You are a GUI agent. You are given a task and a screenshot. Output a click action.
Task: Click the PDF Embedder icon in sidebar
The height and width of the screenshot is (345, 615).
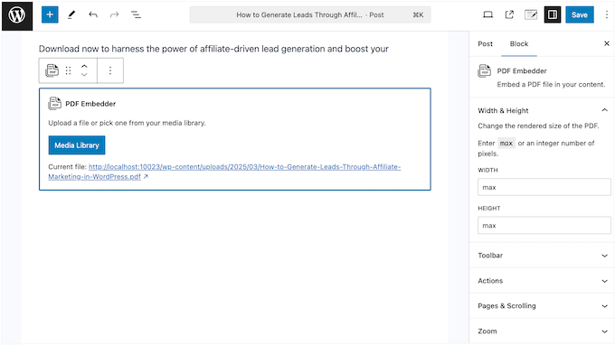(x=485, y=70)
